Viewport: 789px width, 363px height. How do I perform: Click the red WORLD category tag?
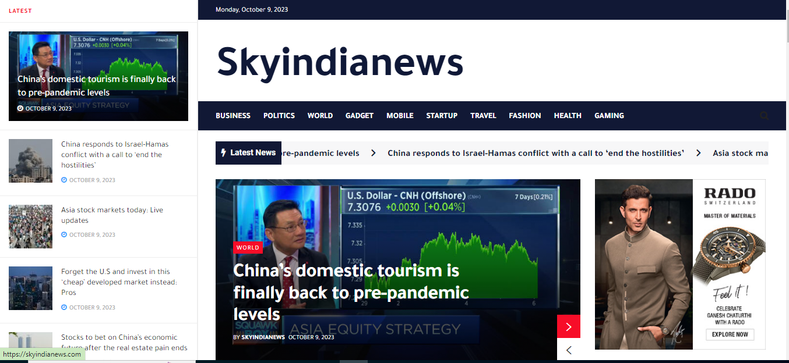[x=248, y=248]
